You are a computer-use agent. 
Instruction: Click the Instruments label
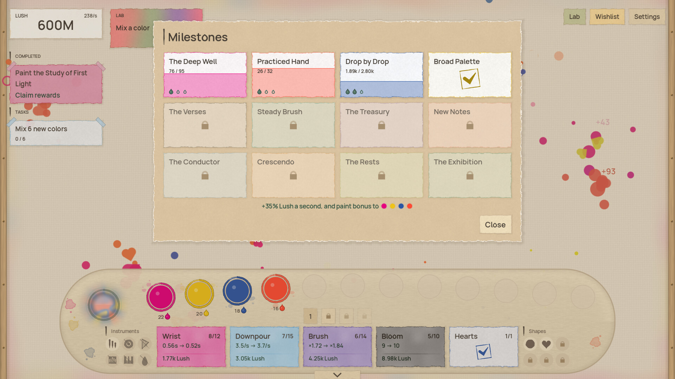coord(125,331)
